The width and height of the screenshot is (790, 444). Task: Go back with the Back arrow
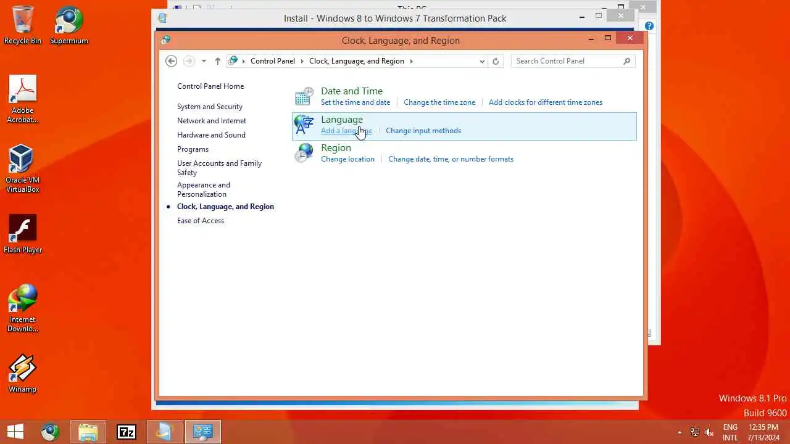click(172, 61)
